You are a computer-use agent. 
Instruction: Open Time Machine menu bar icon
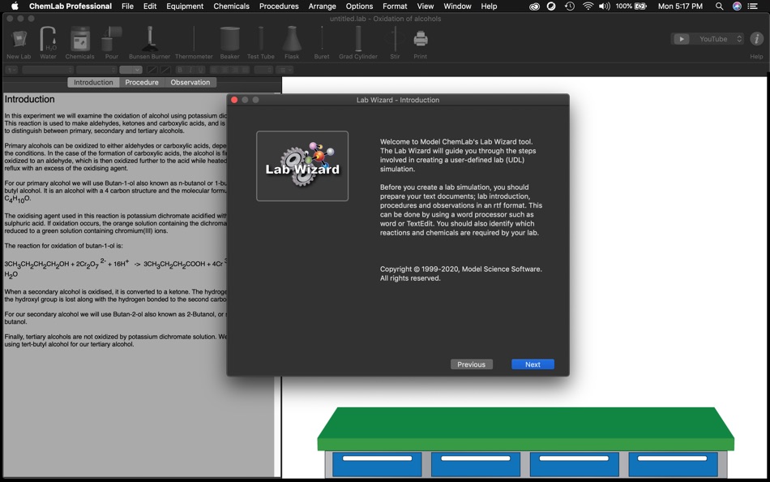coord(570,6)
